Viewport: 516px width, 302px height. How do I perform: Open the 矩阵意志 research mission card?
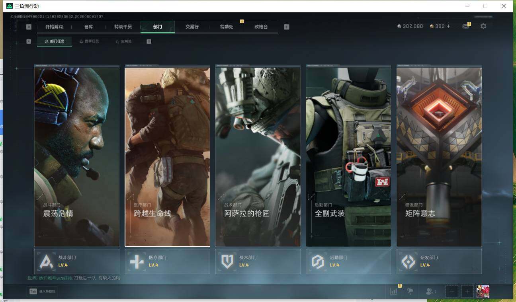click(439, 157)
